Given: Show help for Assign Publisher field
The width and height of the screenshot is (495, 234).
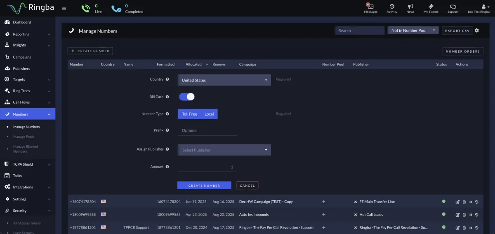Looking at the screenshot, I should (x=167, y=149).
